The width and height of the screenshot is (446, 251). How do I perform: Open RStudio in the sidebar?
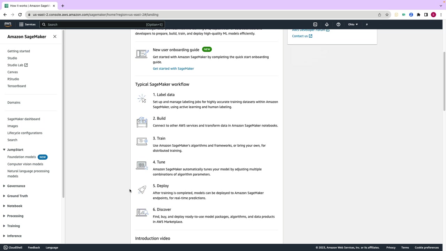pos(13,79)
